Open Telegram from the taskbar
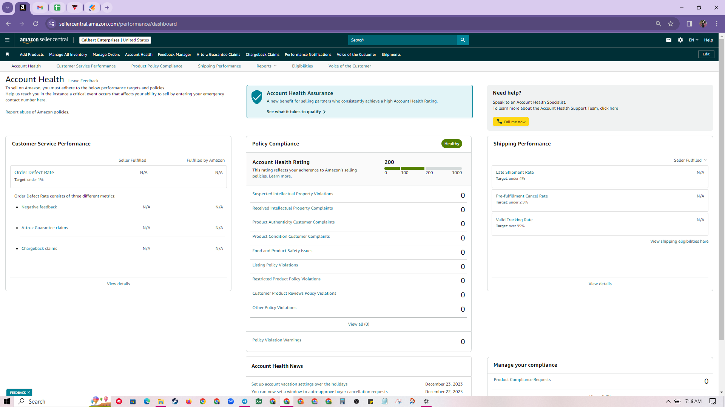Image resolution: width=725 pixels, height=407 pixels. [x=245, y=401]
